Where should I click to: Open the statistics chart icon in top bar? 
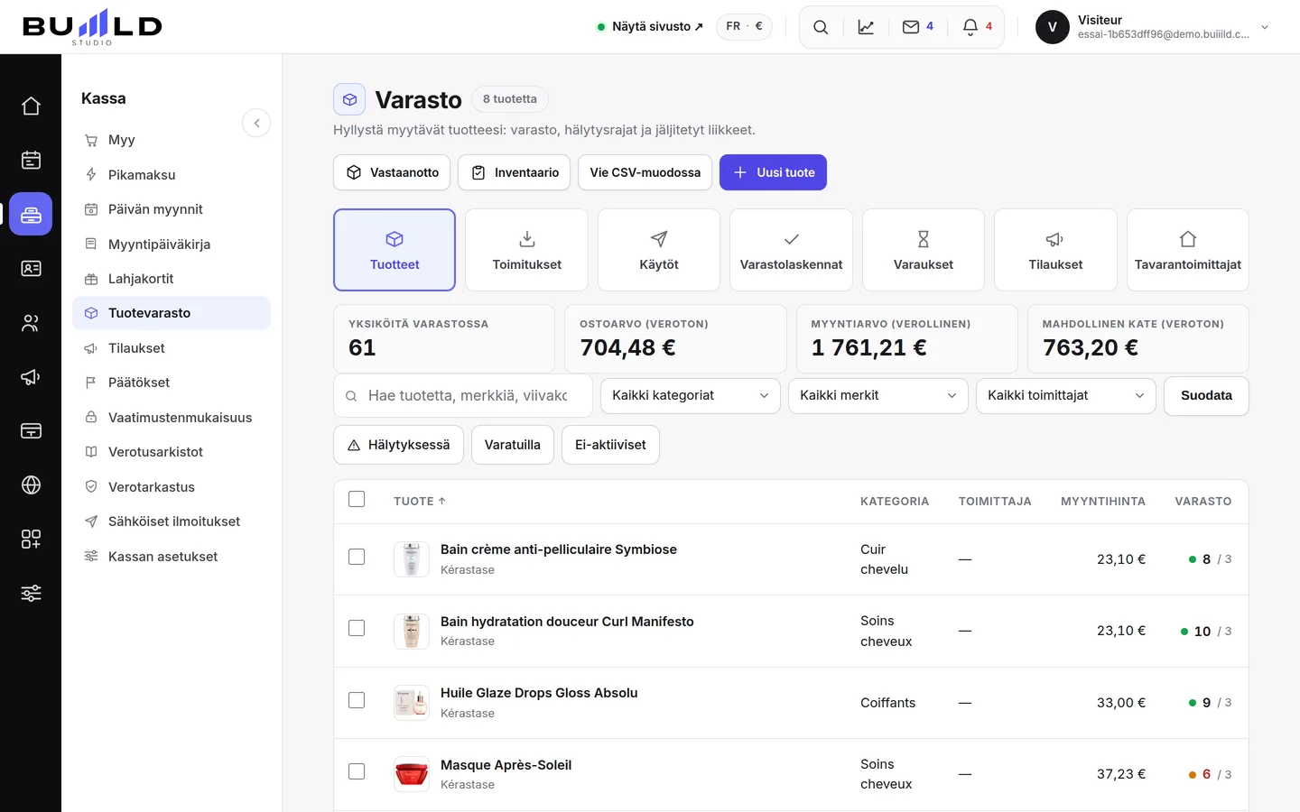[866, 27]
